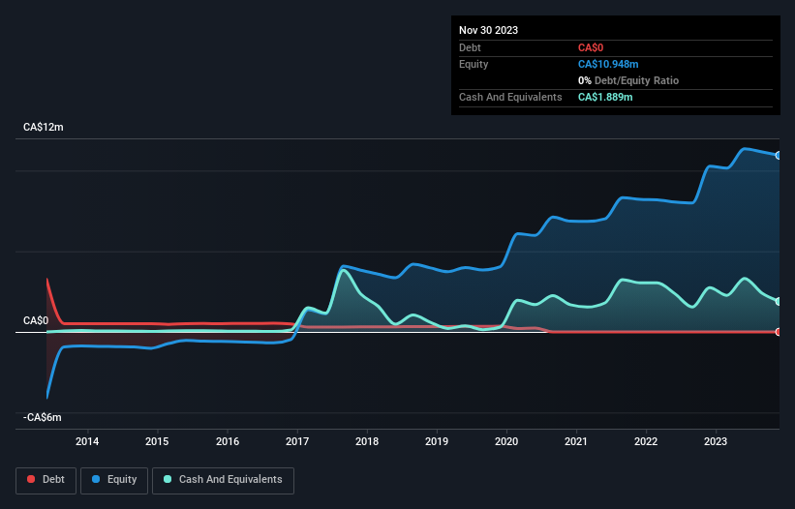The width and height of the screenshot is (795, 509).
Task: Click the 2019 x-axis label
Action: click(437, 441)
